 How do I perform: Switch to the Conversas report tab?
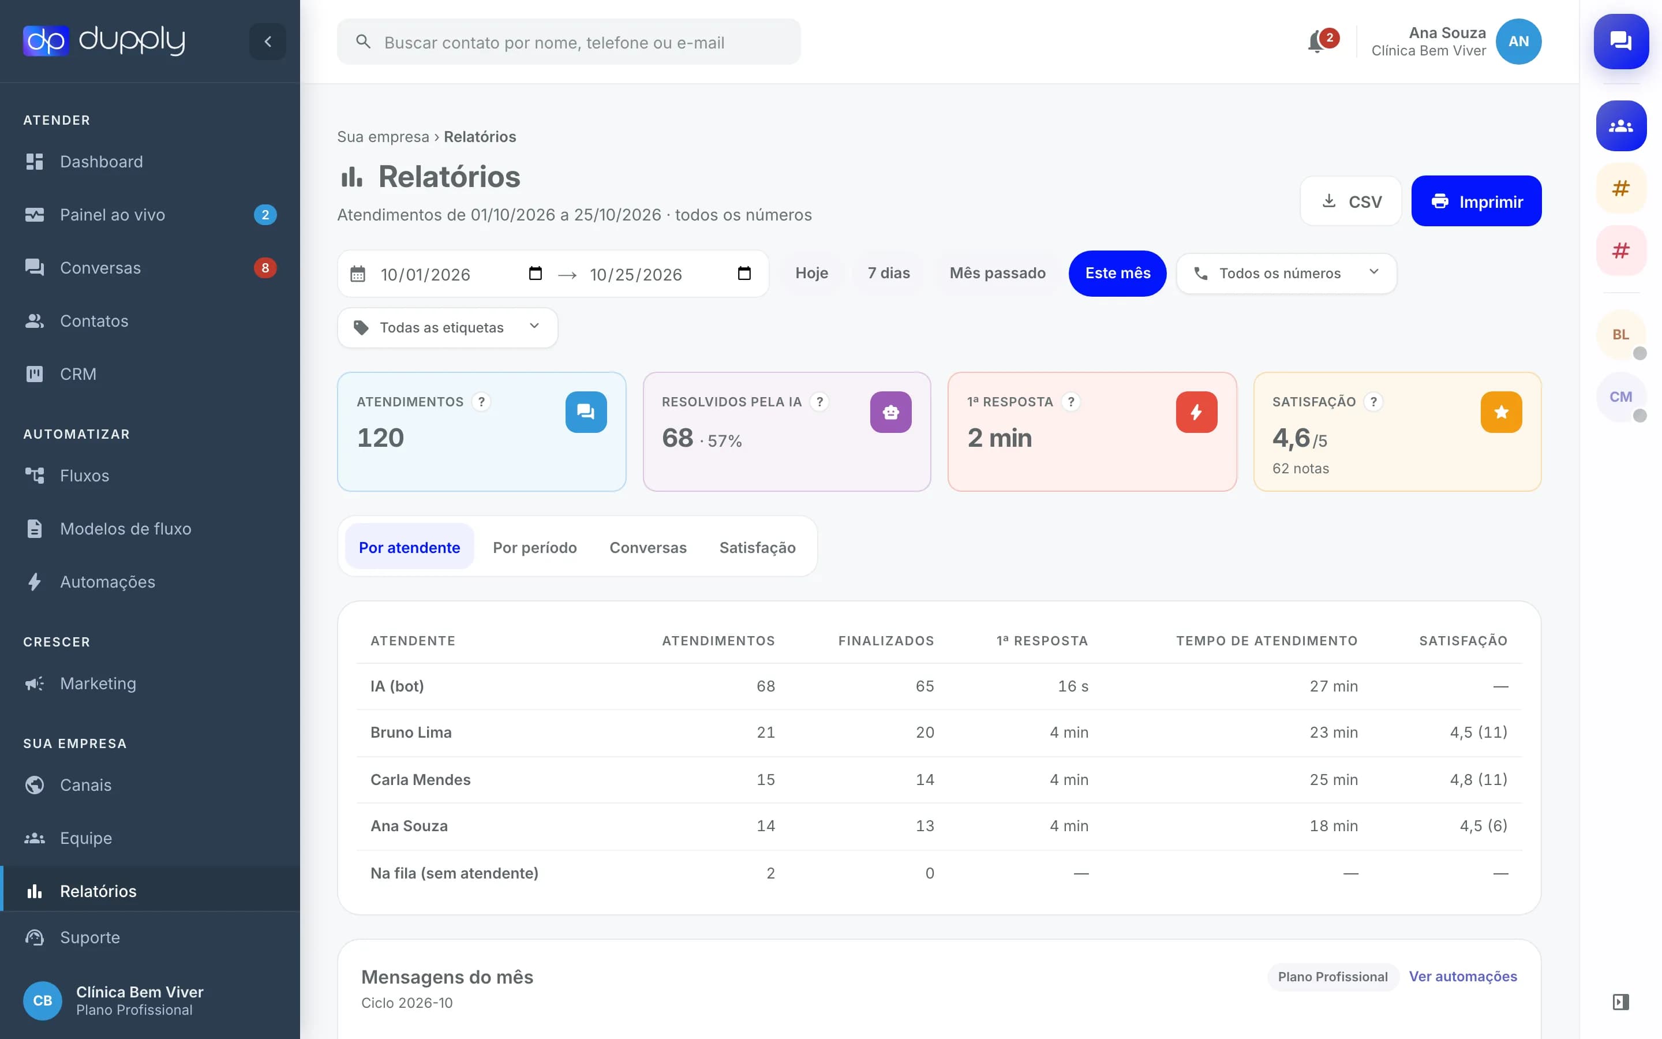[x=647, y=548]
